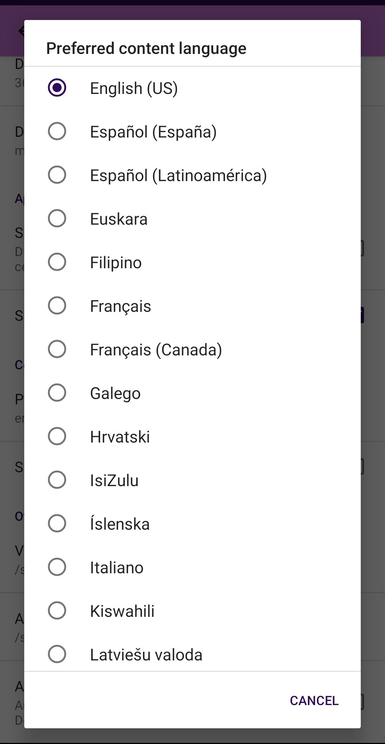Pick the Galego radio button
The width and height of the screenshot is (385, 744).
coord(57,393)
